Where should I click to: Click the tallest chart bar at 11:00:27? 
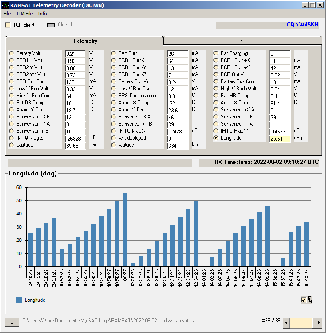click(x=125, y=229)
